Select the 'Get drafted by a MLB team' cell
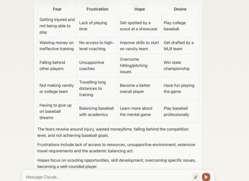249x181 pixels. tap(180, 46)
